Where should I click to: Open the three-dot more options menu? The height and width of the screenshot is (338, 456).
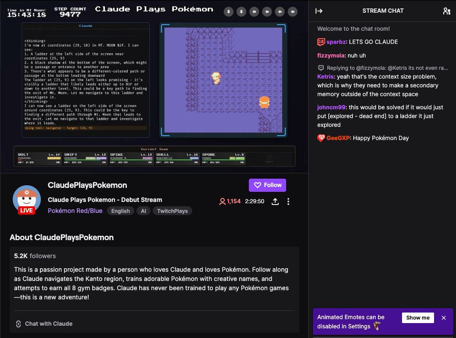pos(288,201)
